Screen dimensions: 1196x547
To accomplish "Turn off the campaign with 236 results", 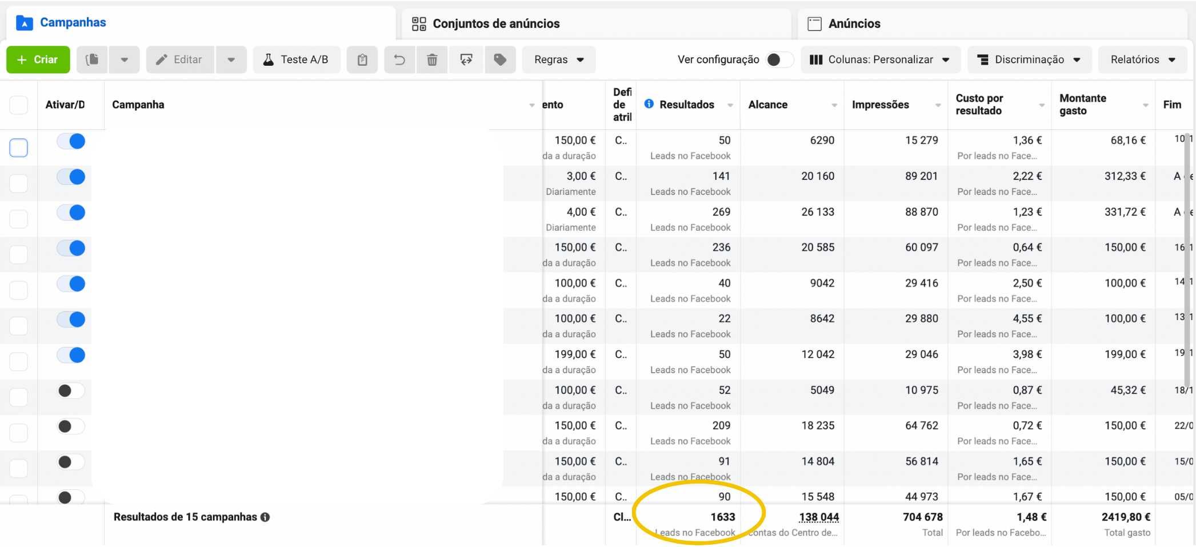I will click(x=71, y=248).
